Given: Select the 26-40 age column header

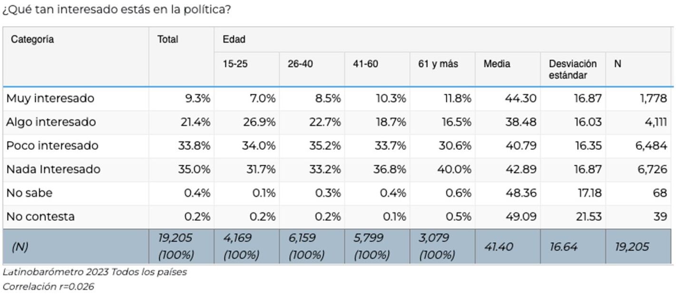Looking at the screenshot, I should pos(300,64).
